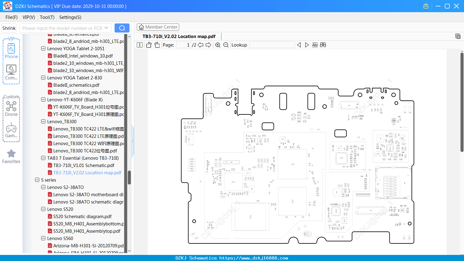Click the Lookup text field
The image size is (464, 261).
click(272, 45)
